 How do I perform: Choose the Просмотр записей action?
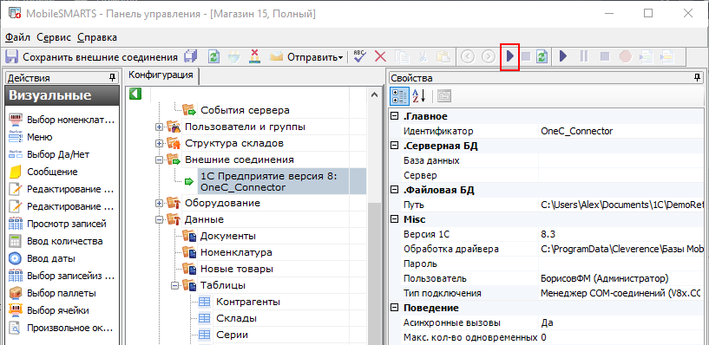[x=67, y=224]
